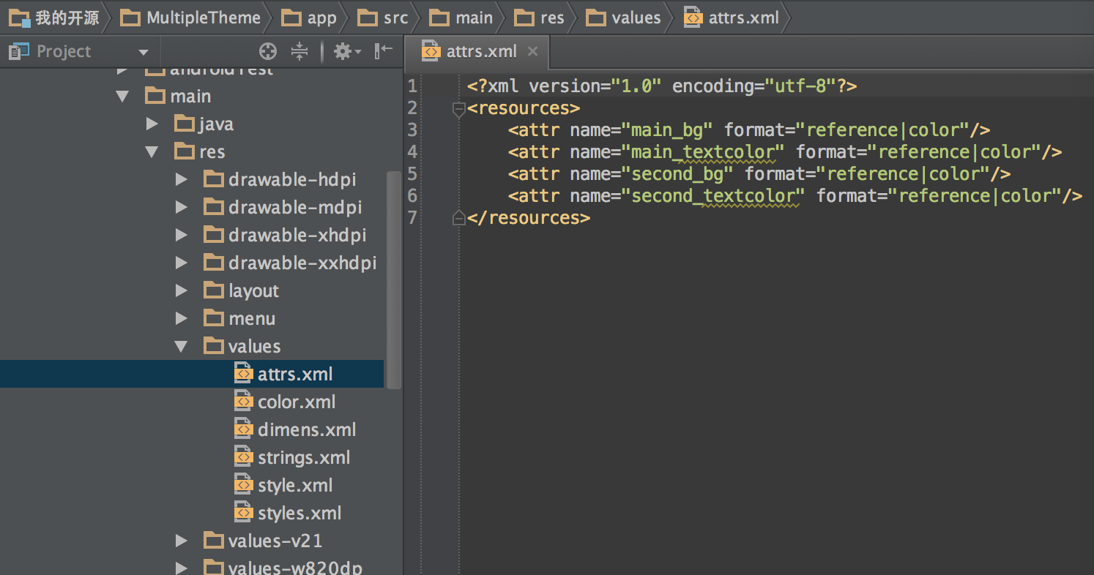This screenshot has width=1094, height=575.
Task: Collapse the values folder in Project tree
Action: [181, 345]
